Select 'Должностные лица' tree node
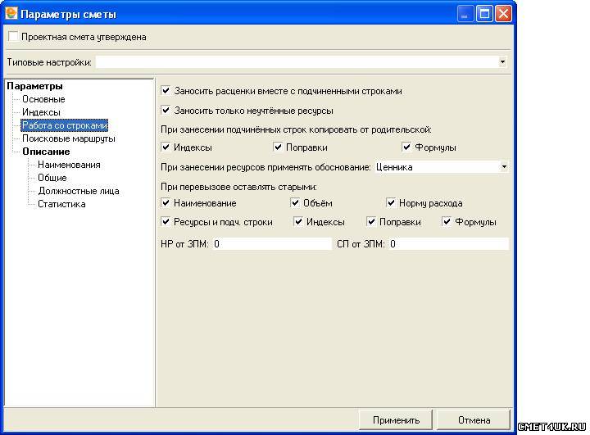The width and height of the screenshot is (590, 435). click(78, 191)
